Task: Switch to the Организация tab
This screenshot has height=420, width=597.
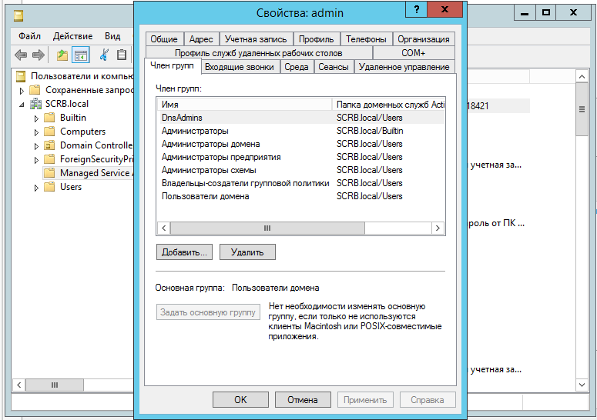Action: (x=424, y=39)
